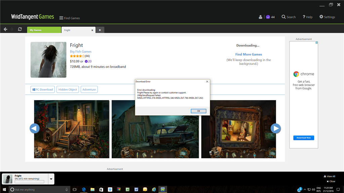Click the Ask me anything search box
The width and height of the screenshot is (344, 193).
(x=40, y=190)
